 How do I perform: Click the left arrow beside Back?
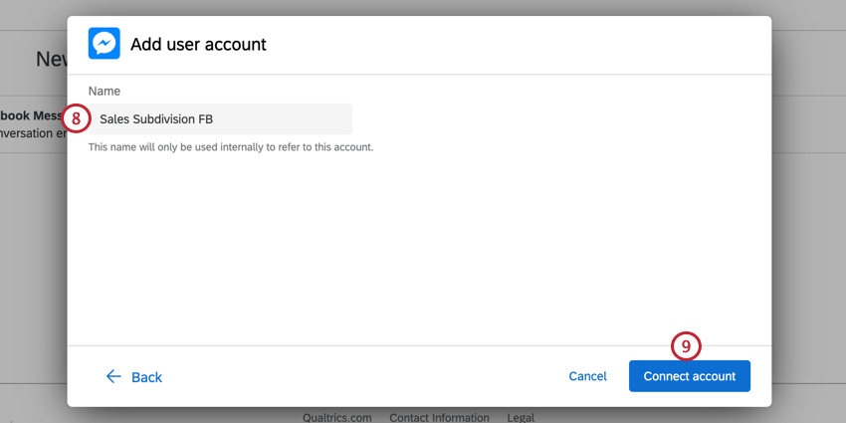[113, 376]
